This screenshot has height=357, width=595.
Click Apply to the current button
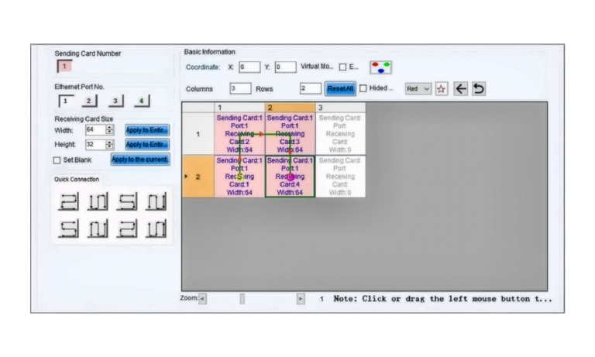[x=139, y=160]
